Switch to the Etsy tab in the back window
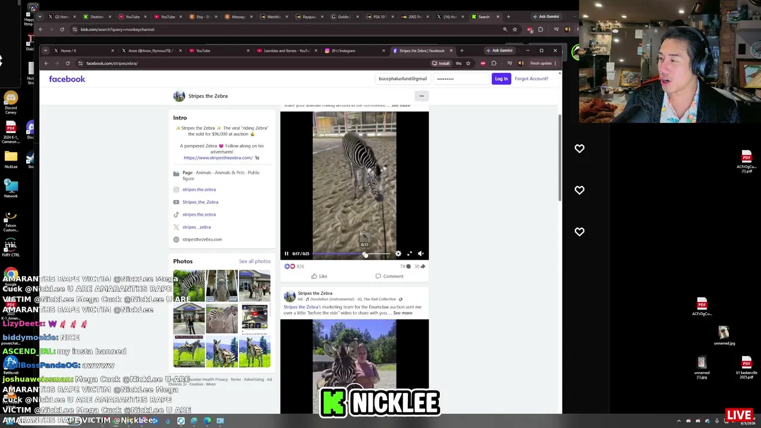The image size is (761, 428). tap(203, 17)
